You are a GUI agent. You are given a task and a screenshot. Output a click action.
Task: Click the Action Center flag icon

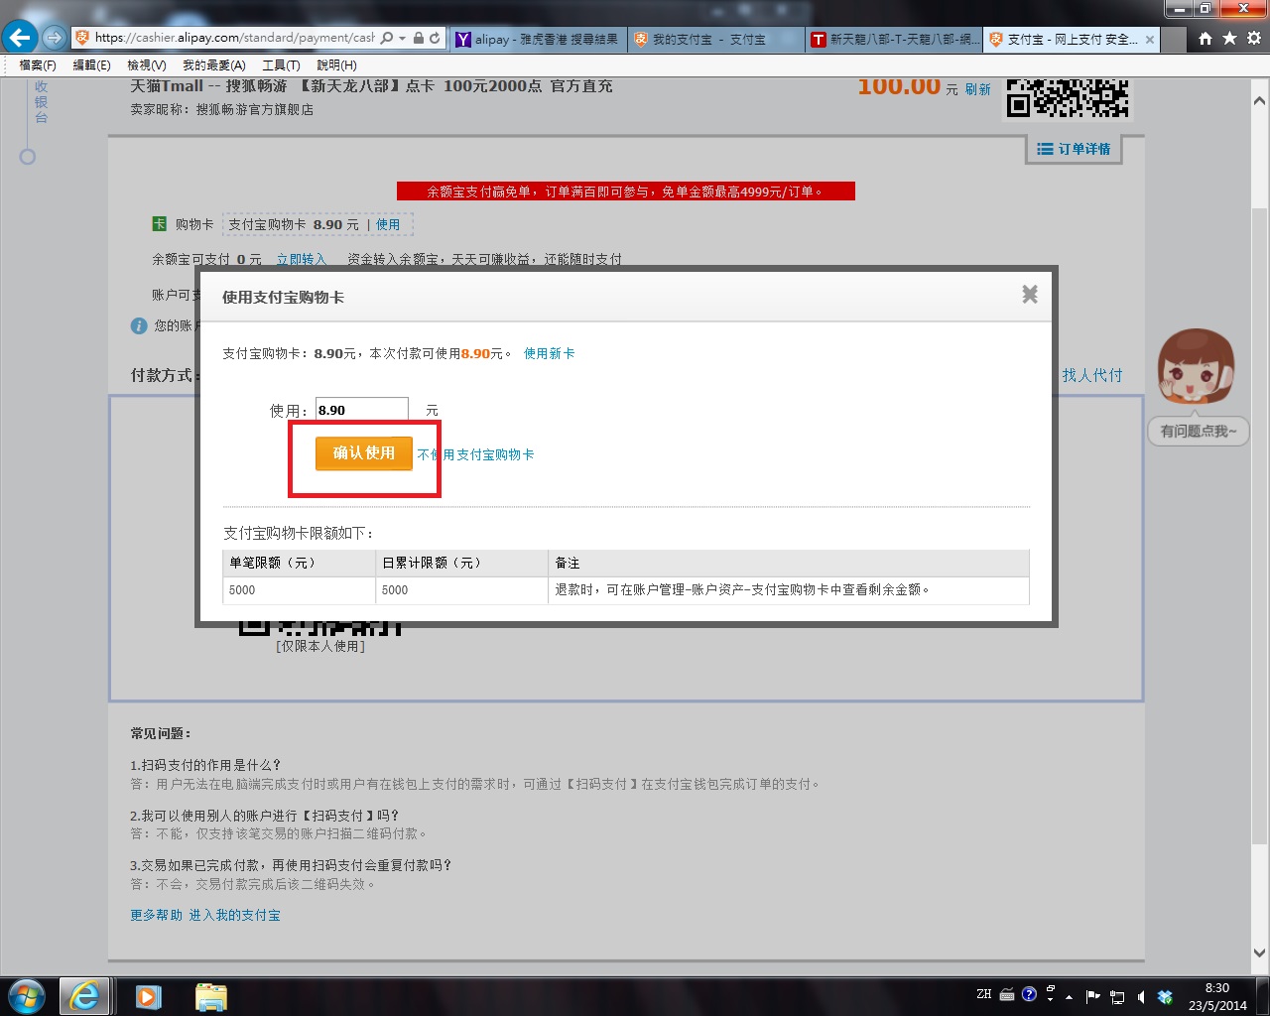coord(1092,996)
